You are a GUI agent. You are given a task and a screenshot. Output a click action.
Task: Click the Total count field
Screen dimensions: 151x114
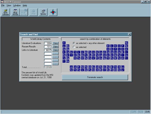coord(48,67)
